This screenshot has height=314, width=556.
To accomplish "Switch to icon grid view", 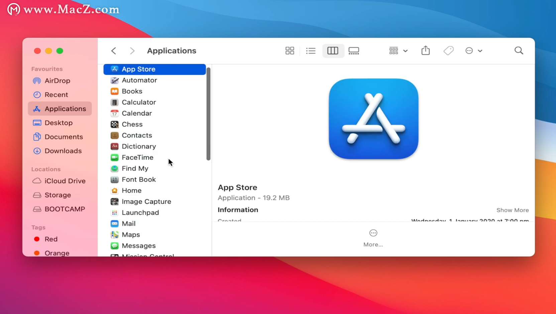I will (290, 51).
